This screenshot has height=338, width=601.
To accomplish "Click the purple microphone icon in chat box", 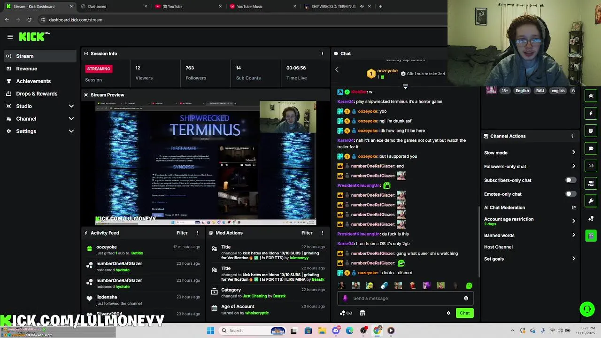I will point(345,298).
